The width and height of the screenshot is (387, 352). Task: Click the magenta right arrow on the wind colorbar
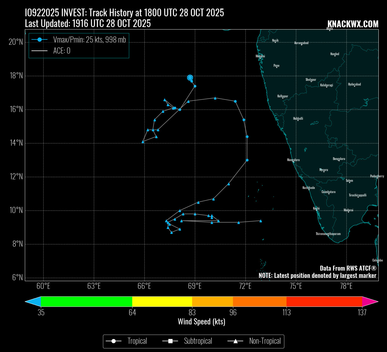370,302
